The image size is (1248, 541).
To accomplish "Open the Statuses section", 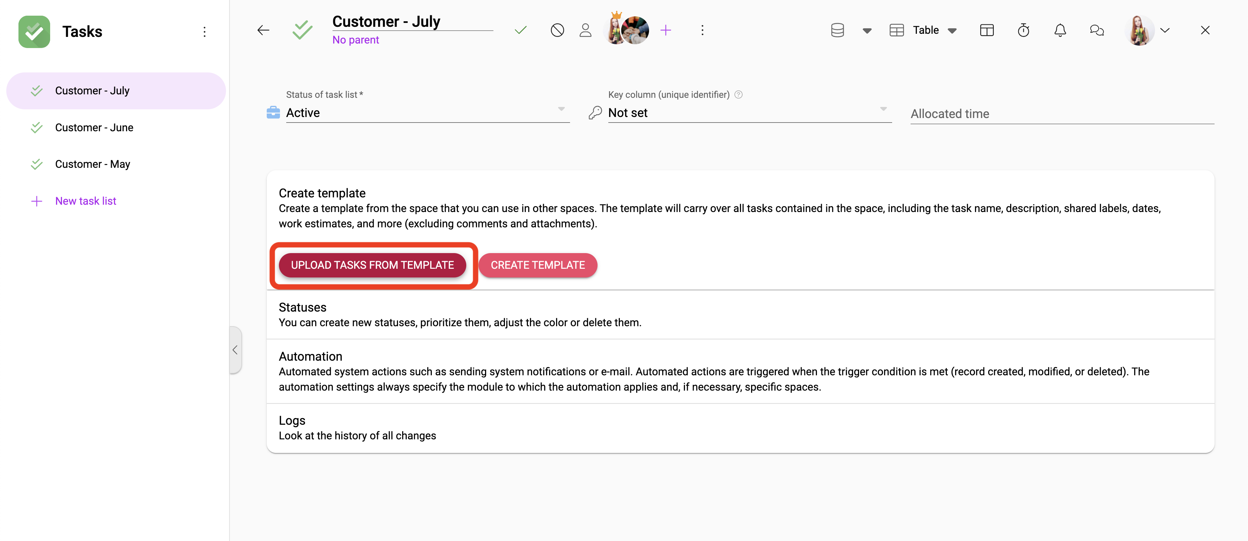I will click(740, 315).
